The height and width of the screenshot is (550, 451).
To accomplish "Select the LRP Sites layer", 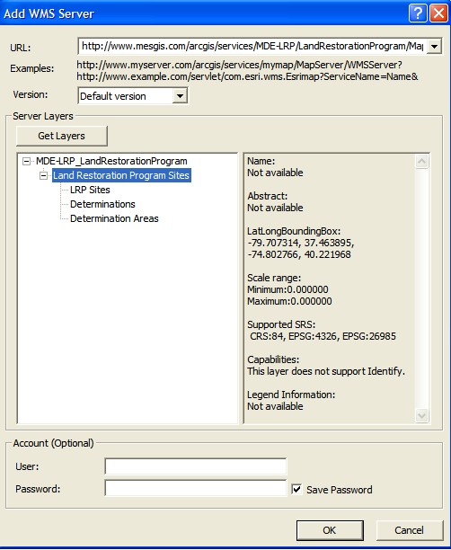I will coord(90,190).
